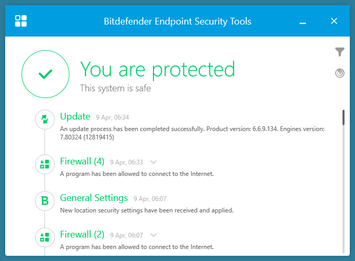355x261 pixels.
Task: Click the General Settings 'B' icon
Action: point(45,201)
